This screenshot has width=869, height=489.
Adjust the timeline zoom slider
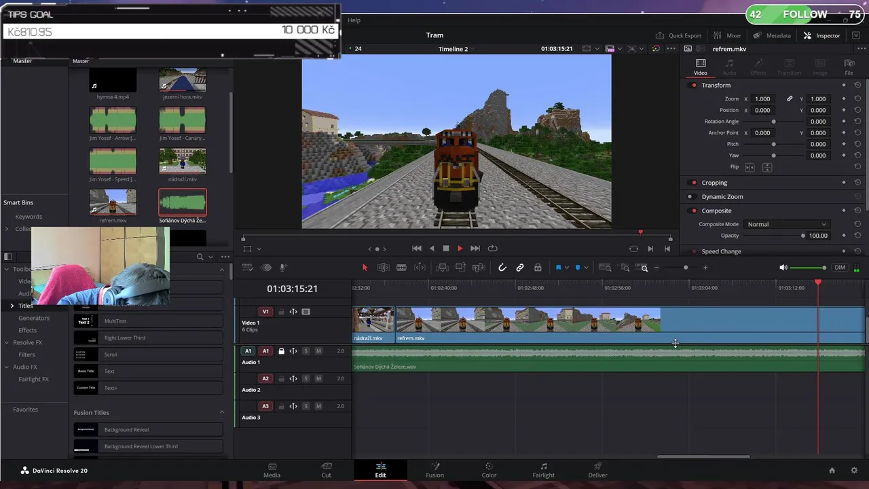point(681,268)
